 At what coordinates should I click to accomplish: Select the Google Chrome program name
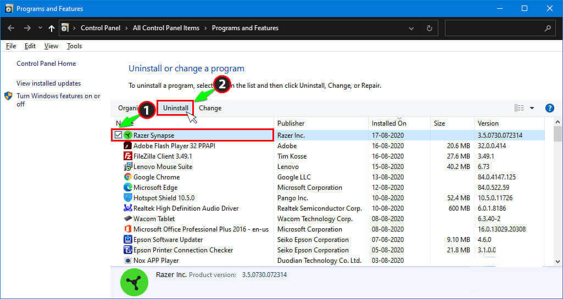tap(157, 177)
